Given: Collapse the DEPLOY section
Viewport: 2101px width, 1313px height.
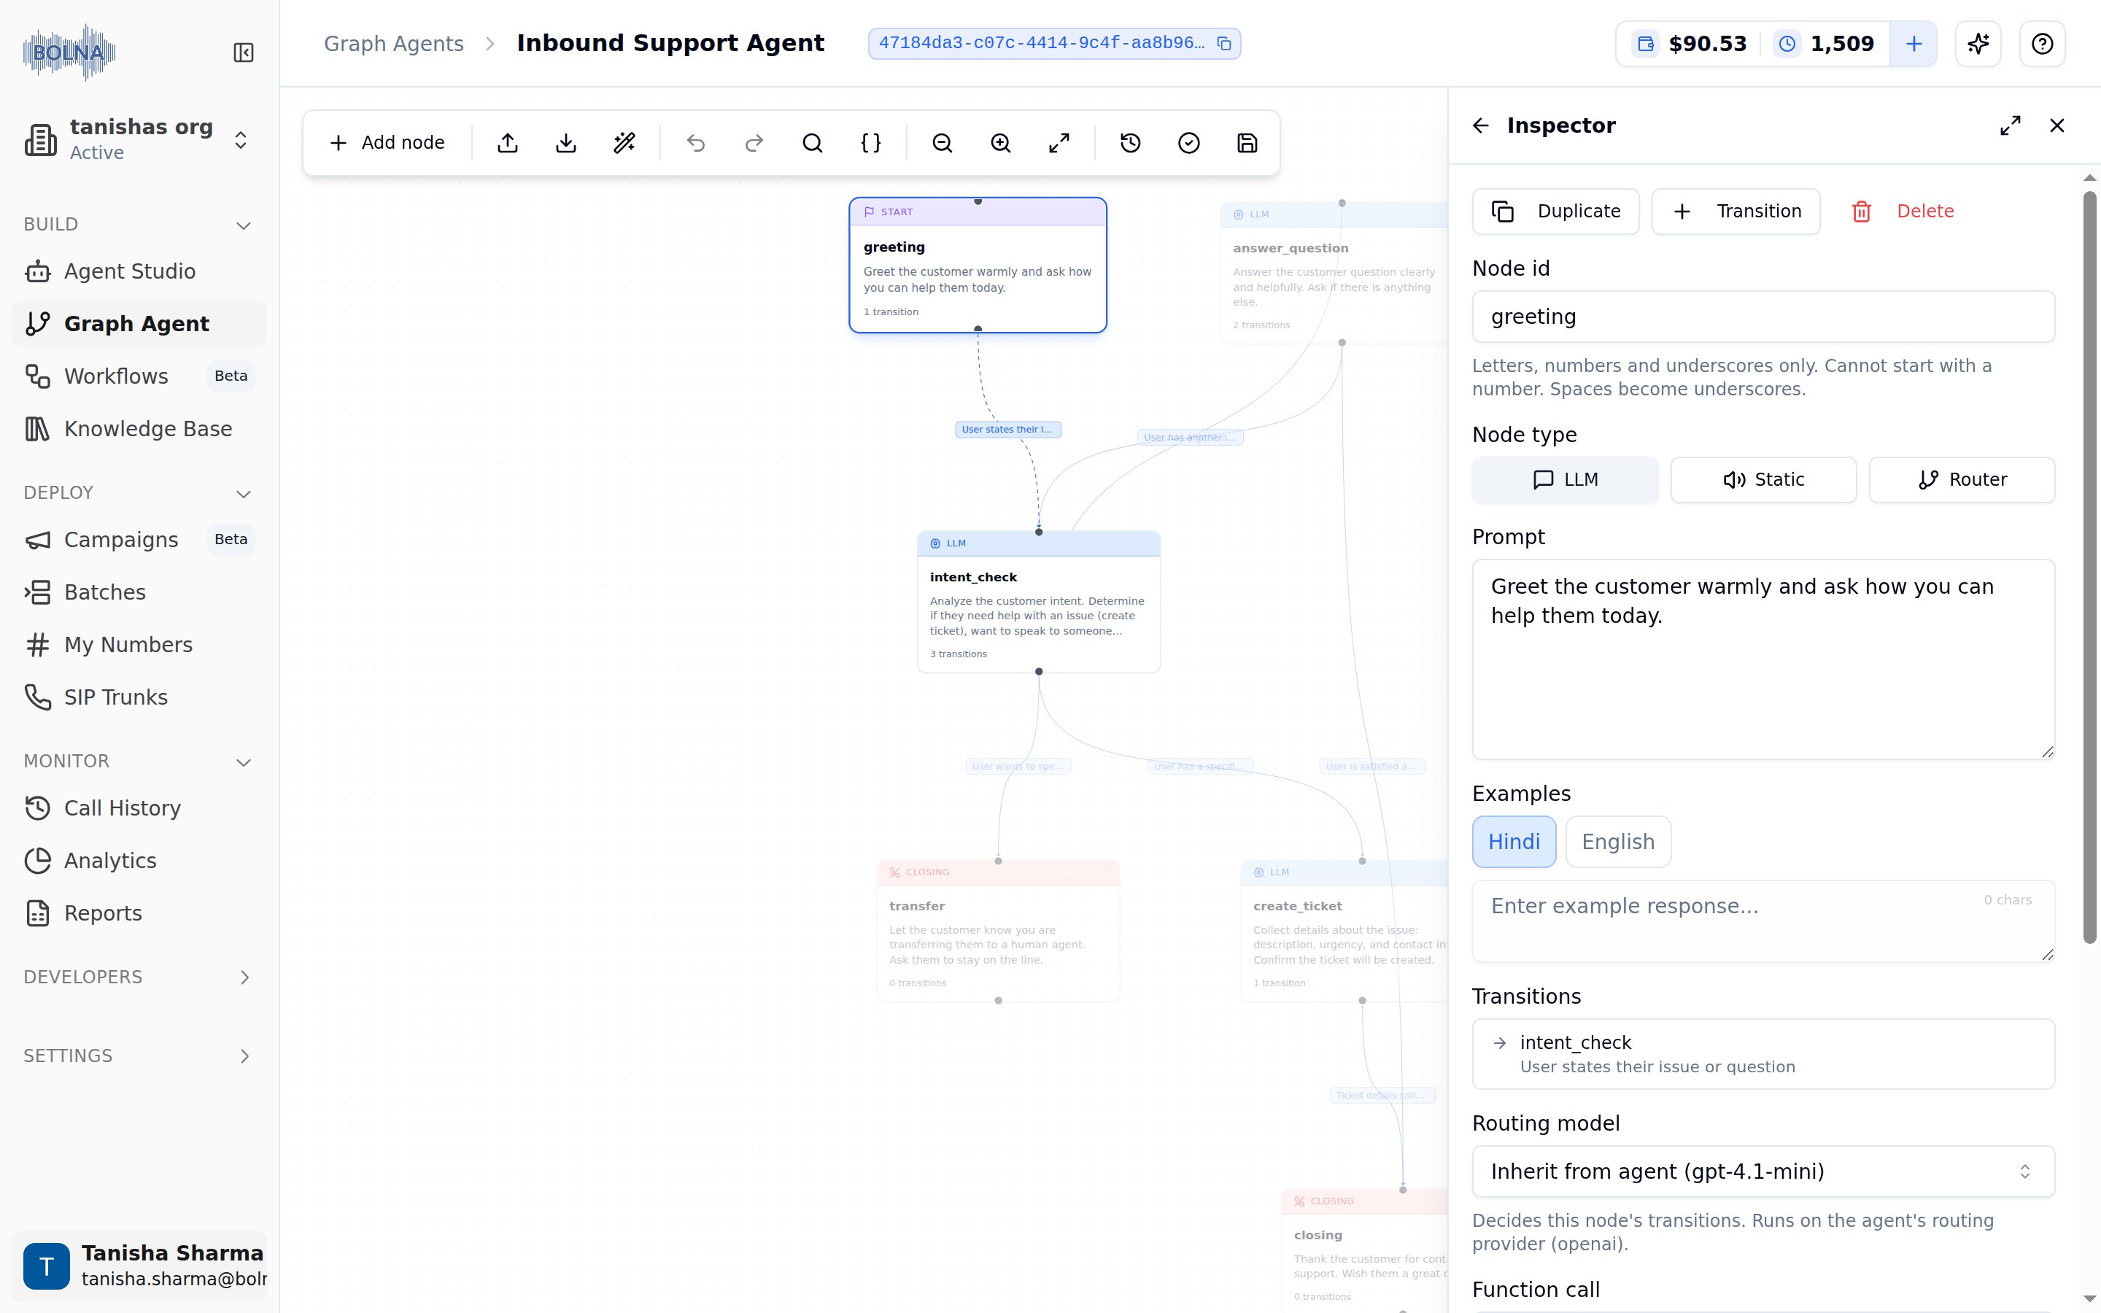Looking at the screenshot, I should coord(139,493).
